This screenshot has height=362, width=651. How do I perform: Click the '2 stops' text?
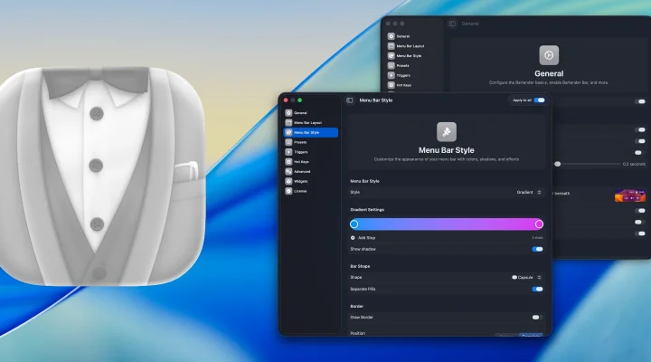(x=537, y=238)
